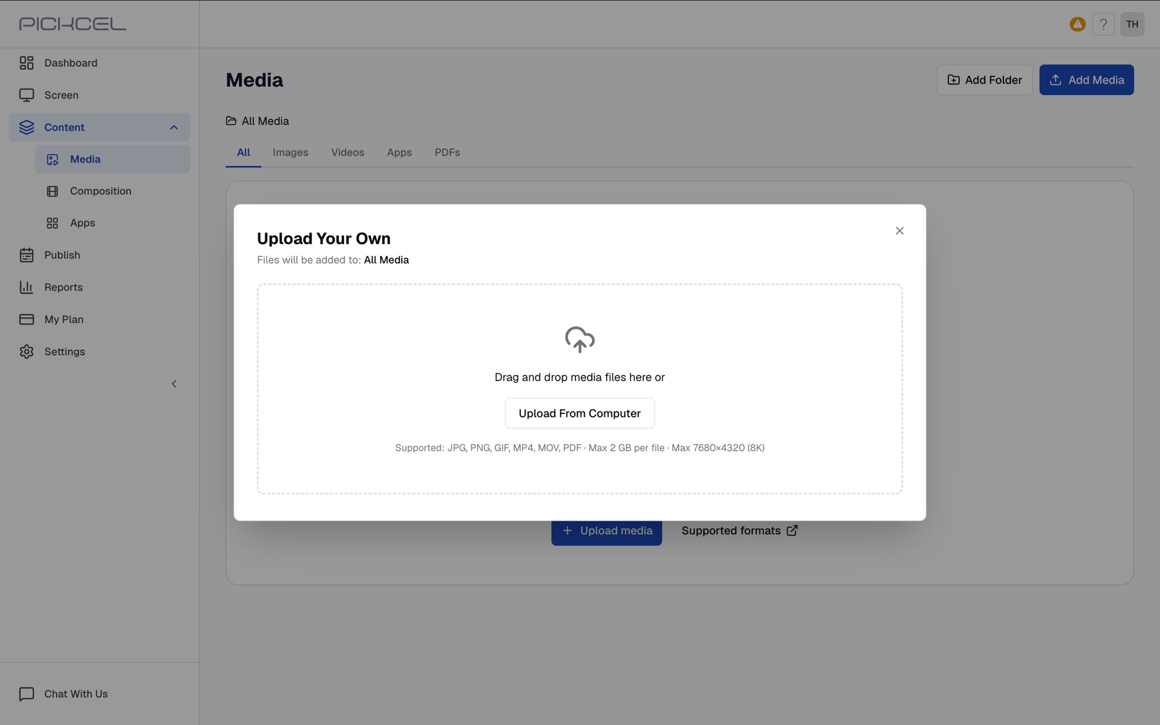
Task: Click the Settings gear icon
Action: (x=27, y=351)
